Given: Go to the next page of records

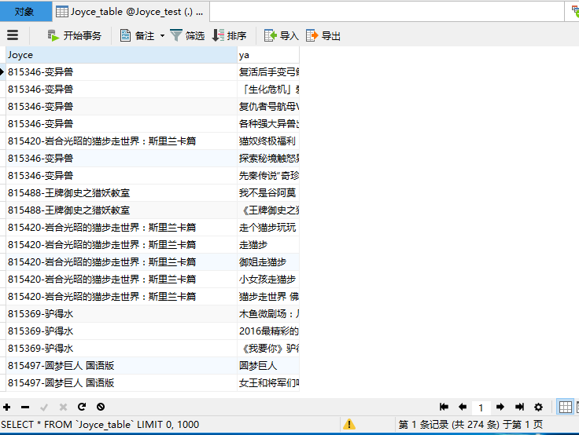Looking at the screenshot, I should 500,407.
